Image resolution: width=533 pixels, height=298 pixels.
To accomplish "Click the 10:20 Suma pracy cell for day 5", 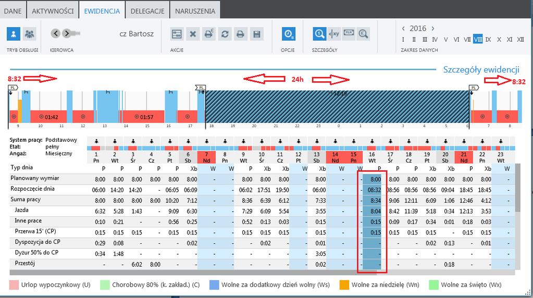I will point(172,201).
